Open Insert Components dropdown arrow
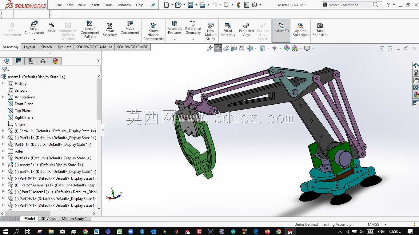Image resolution: width=419 pixels, height=235 pixels. pyautogui.click(x=34, y=39)
